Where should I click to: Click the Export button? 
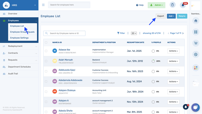[x=161, y=16]
